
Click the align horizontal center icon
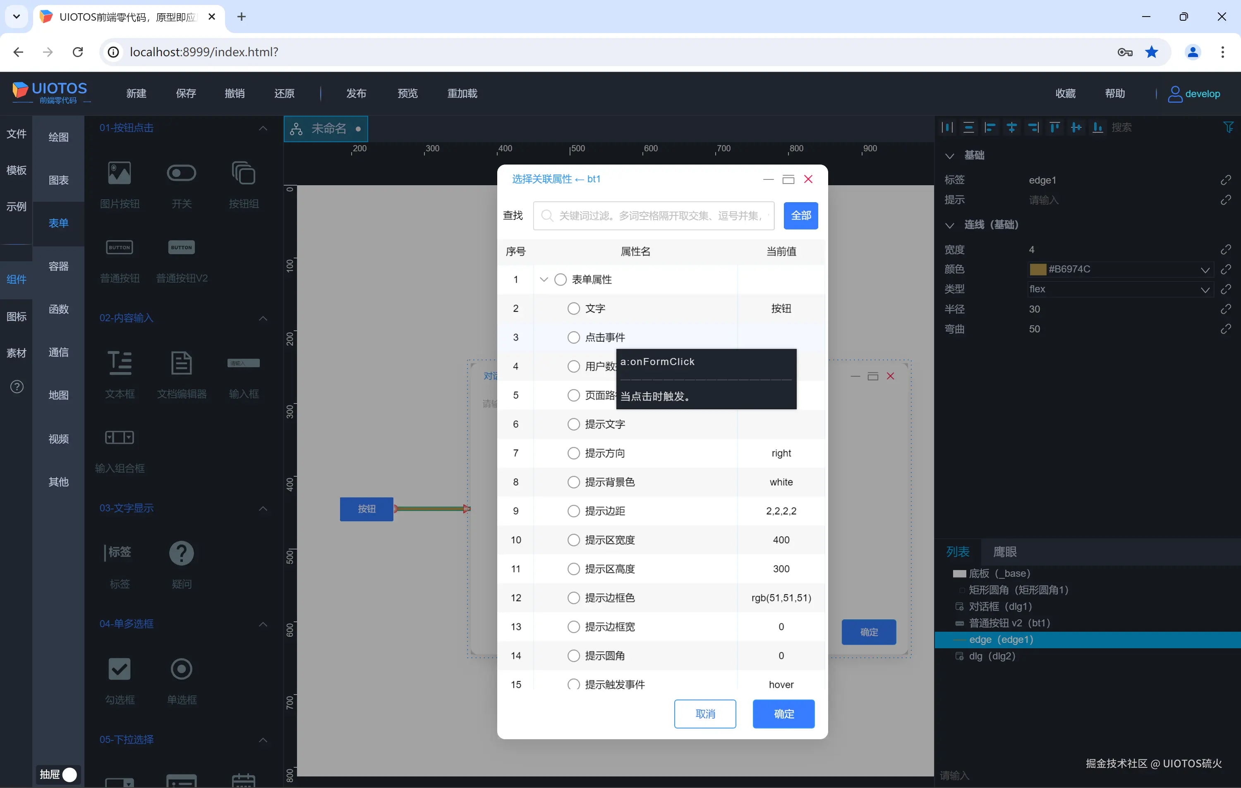click(1012, 127)
